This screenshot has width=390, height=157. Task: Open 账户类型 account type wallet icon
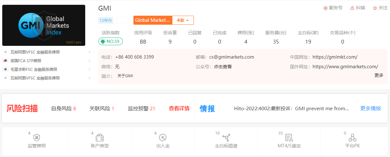tap(100, 138)
